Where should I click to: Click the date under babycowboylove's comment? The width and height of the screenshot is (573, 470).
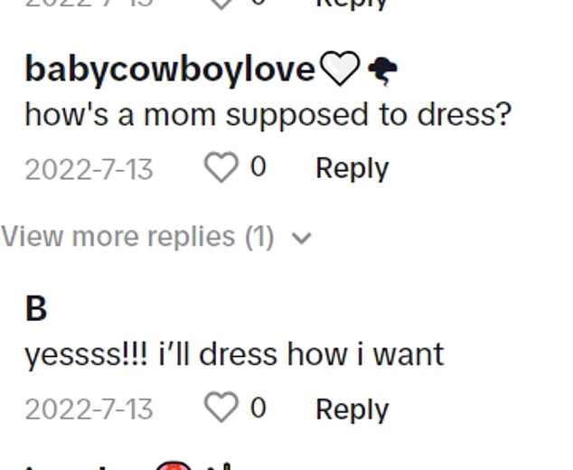(89, 169)
